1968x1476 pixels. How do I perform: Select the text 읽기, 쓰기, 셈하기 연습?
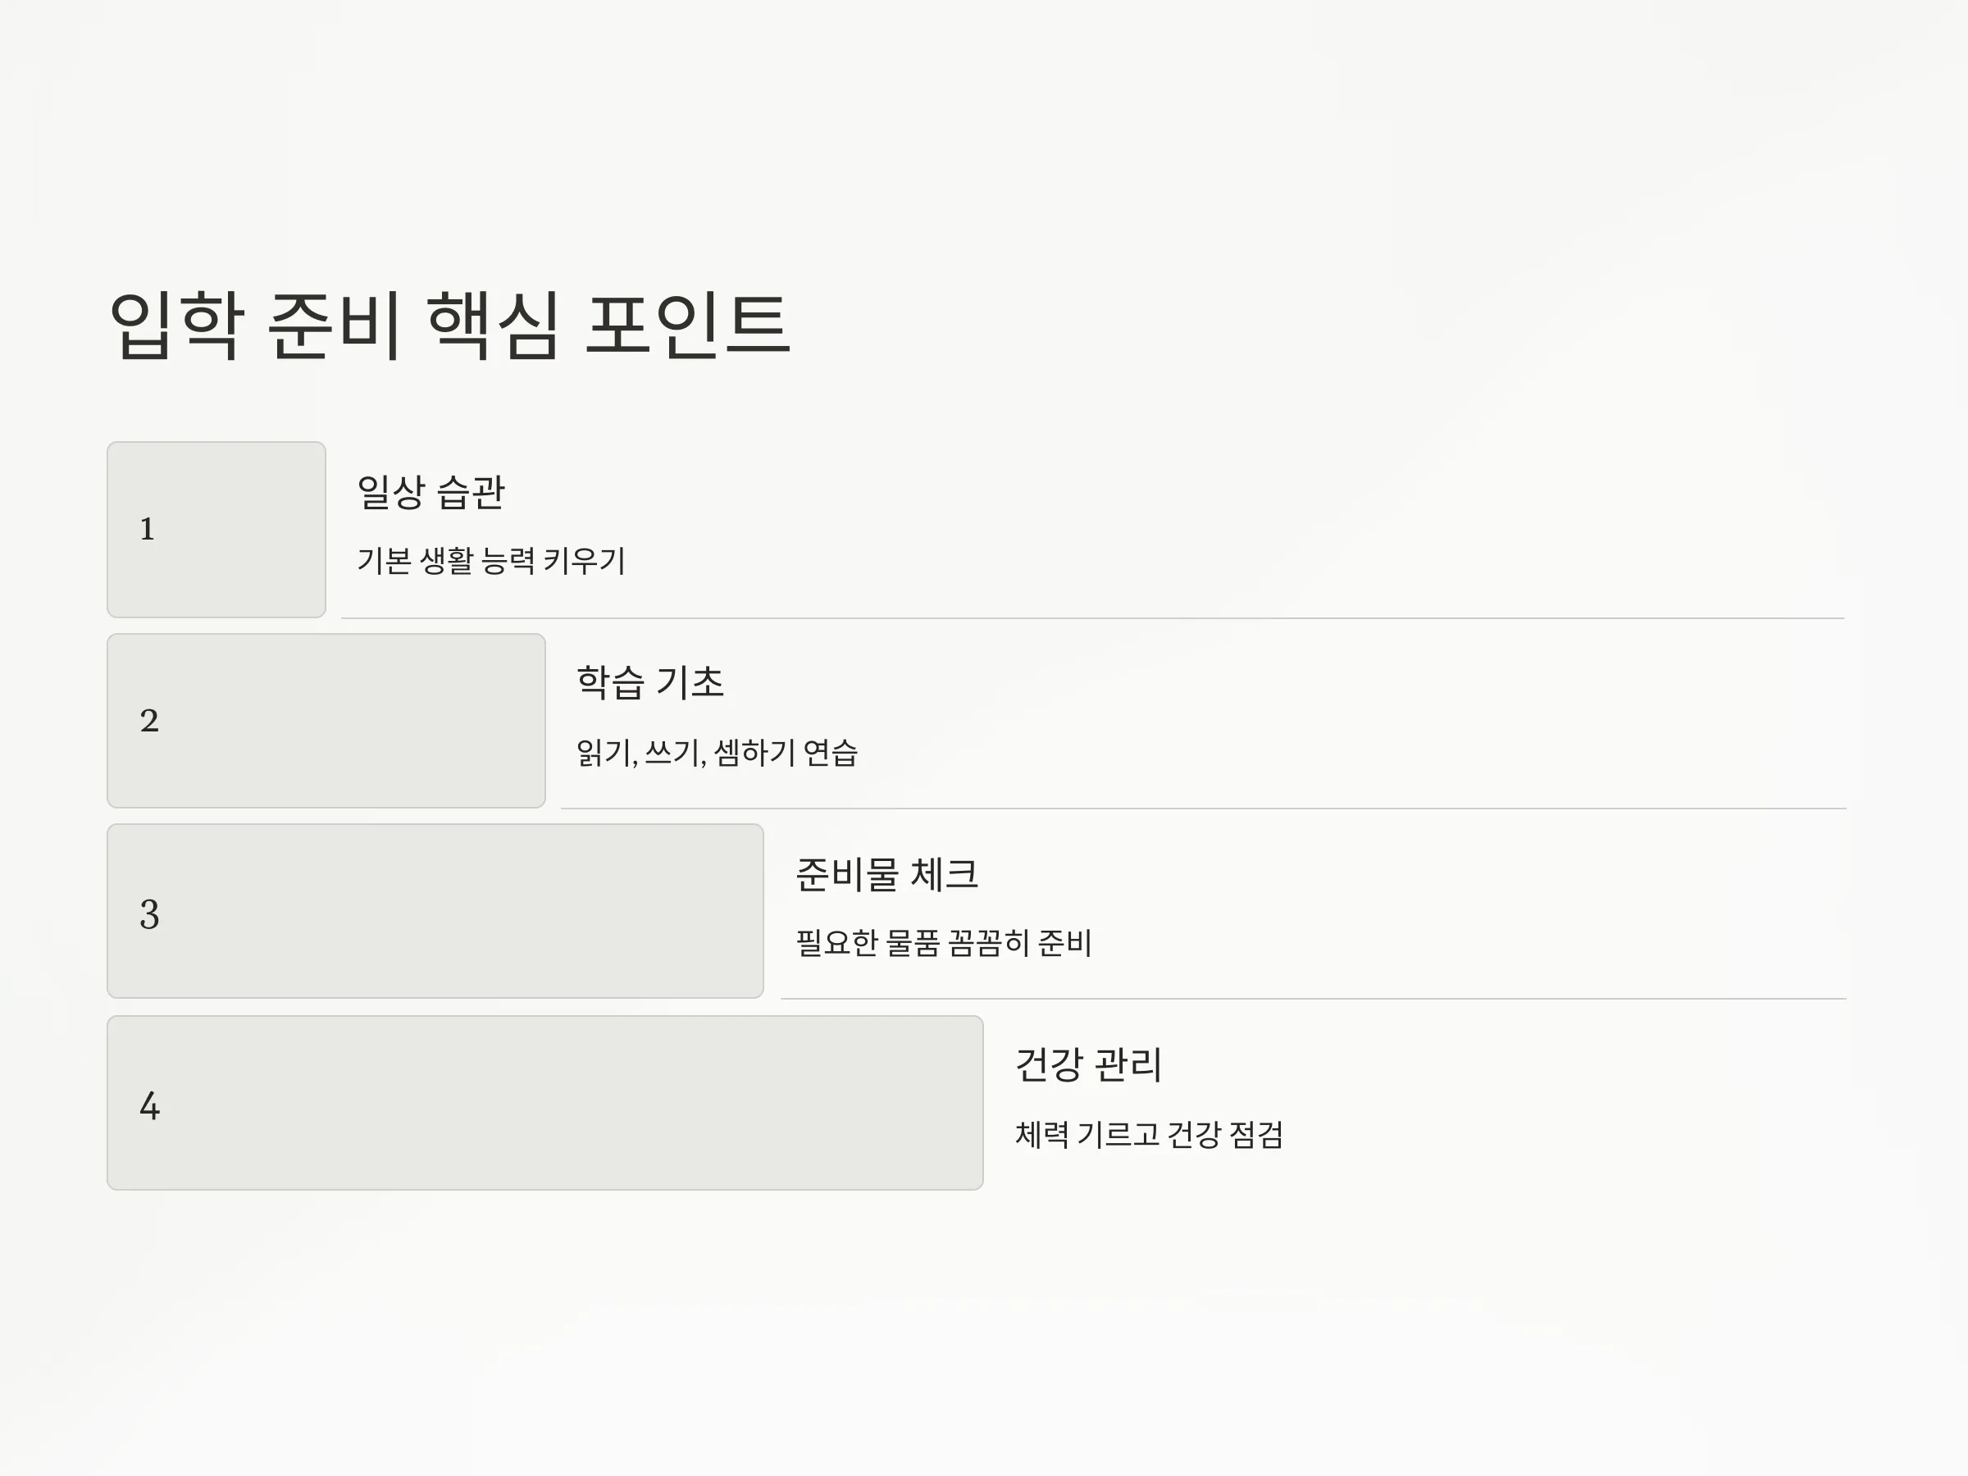717,753
